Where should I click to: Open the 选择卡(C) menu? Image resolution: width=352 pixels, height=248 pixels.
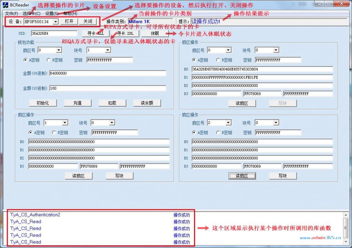[31, 13]
